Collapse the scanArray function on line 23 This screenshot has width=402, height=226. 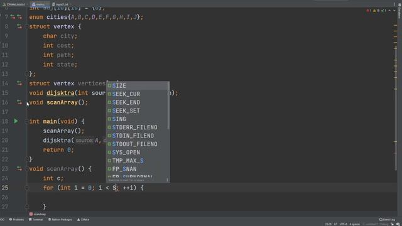point(26,169)
